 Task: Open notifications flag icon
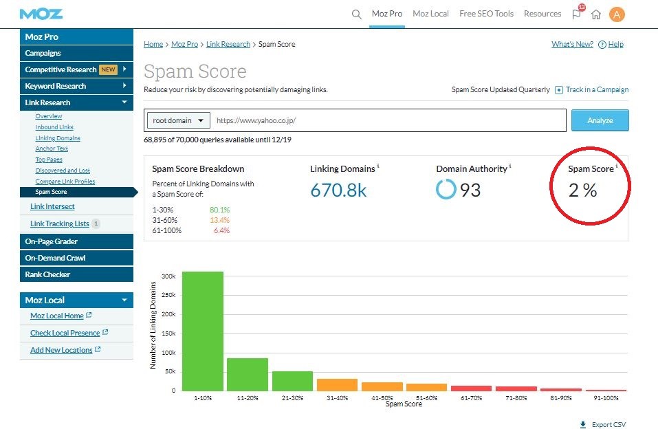(577, 14)
